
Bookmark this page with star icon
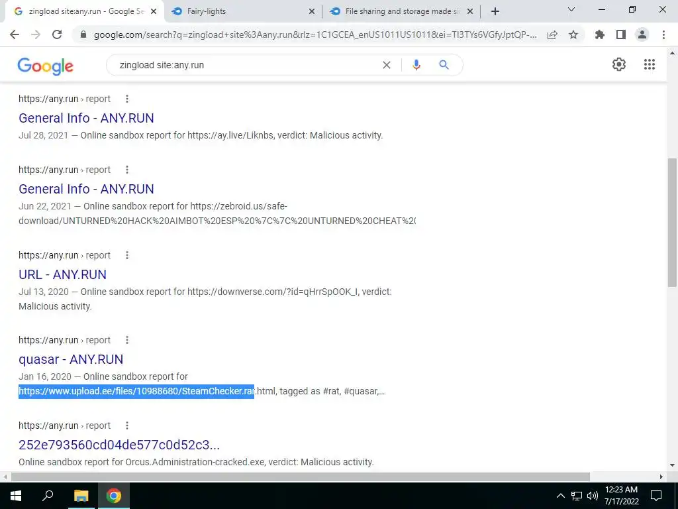(x=573, y=34)
